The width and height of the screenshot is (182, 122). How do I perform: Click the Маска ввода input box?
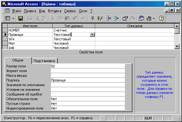[x=88, y=76]
